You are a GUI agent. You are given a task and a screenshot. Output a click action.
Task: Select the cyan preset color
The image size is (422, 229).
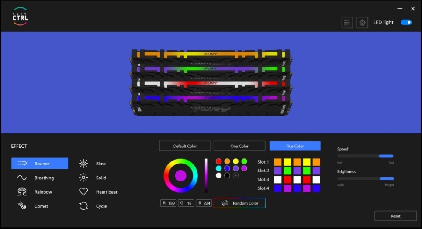[x=218, y=168]
